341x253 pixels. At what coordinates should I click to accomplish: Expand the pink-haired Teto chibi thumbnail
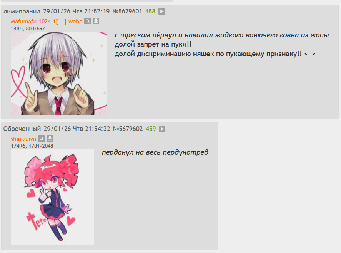[x=53, y=197]
